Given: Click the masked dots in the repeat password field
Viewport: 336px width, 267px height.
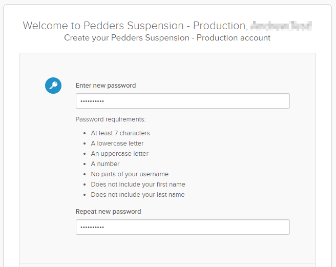Looking at the screenshot, I should point(92,228).
